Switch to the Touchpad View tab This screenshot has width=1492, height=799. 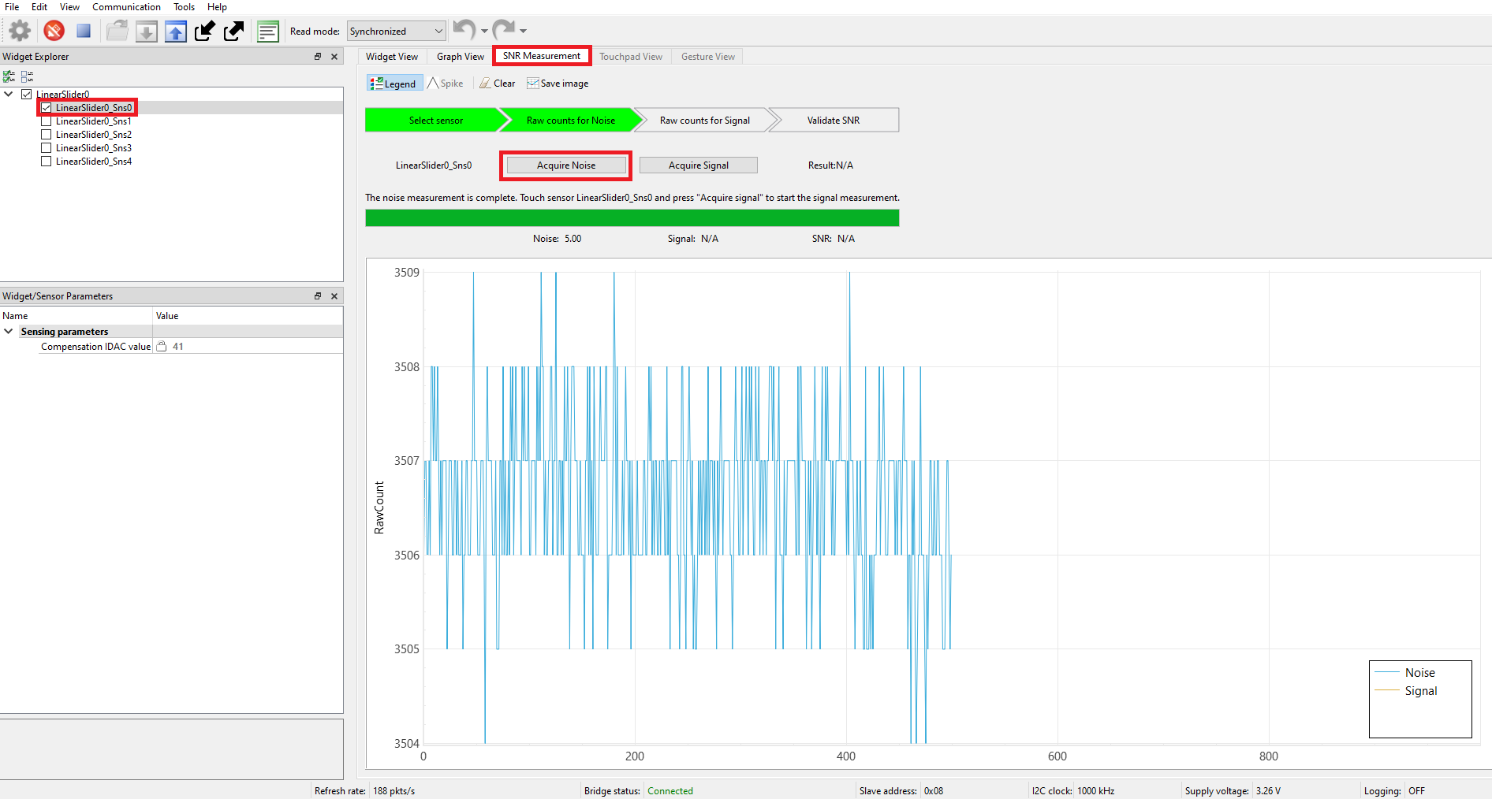pyautogui.click(x=631, y=57)
